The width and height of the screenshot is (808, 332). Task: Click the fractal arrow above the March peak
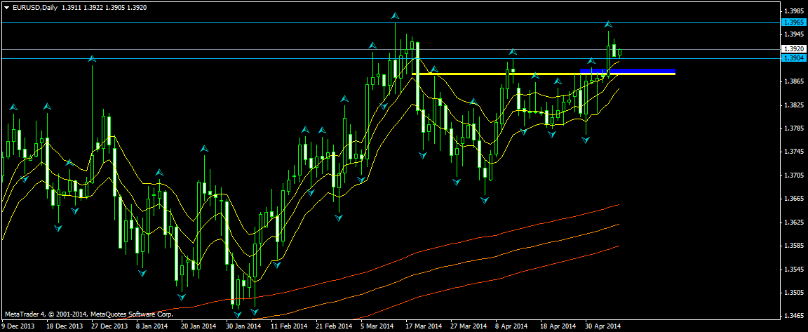click(x=395, y=16)
